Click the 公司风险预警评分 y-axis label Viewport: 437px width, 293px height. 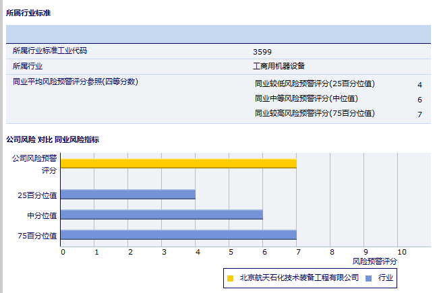click(x=35, y=164)
